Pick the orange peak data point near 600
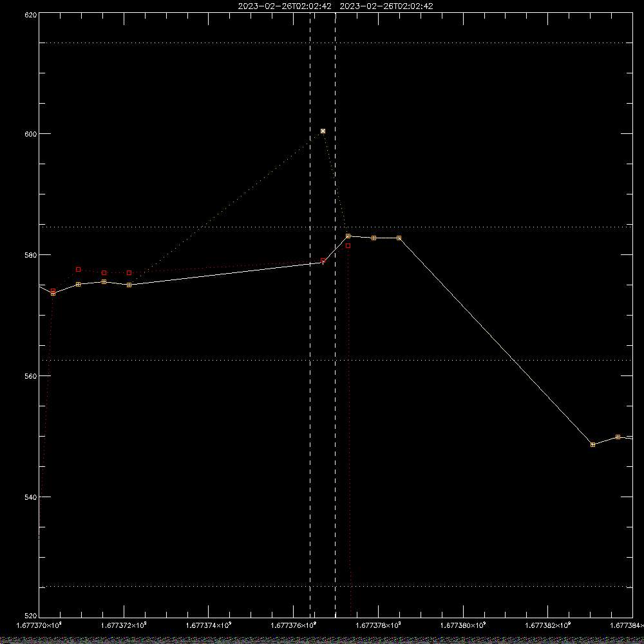Image resolution: width=644 pixels, height=644 pixels. click(323, 131)
